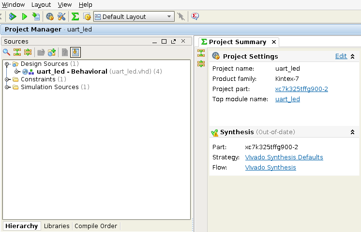Close the Project Summary tab
361x232 pixels.
click(x=274, y=42)
